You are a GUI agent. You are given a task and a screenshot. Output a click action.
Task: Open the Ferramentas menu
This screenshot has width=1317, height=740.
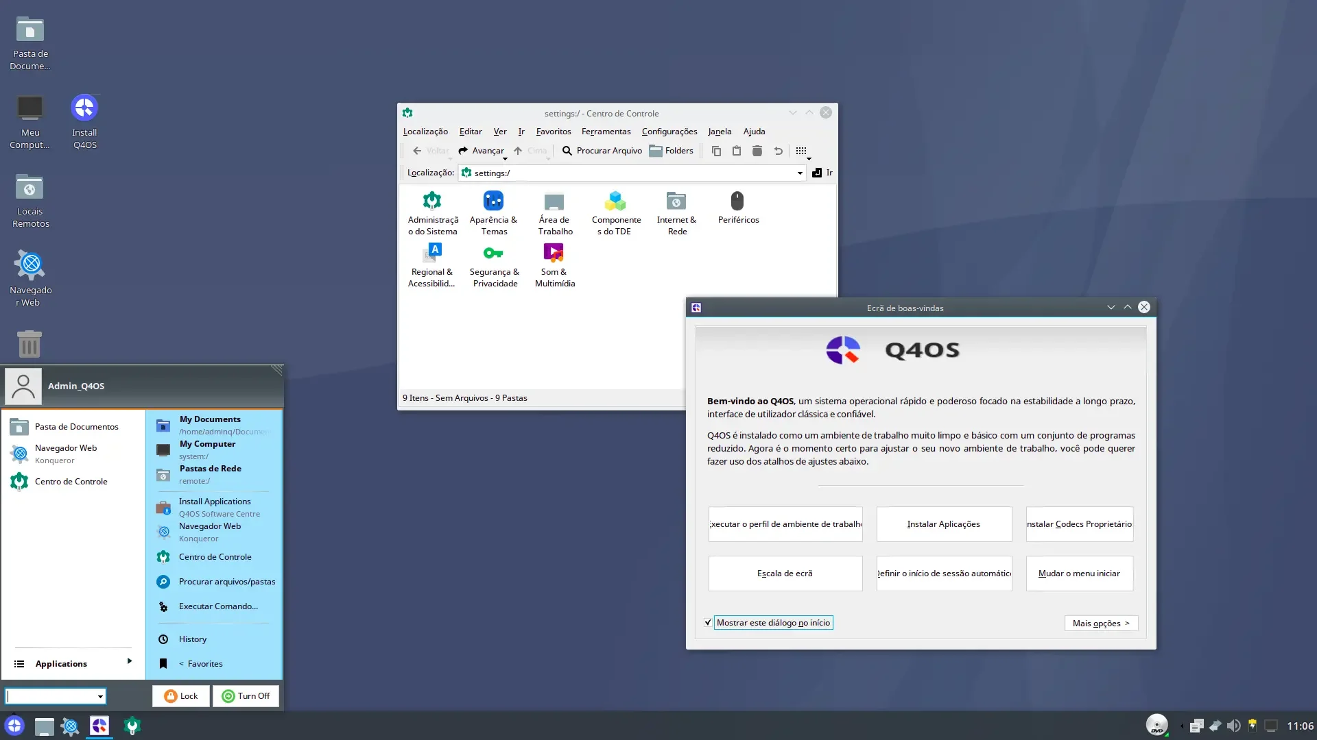click(606, 132)
